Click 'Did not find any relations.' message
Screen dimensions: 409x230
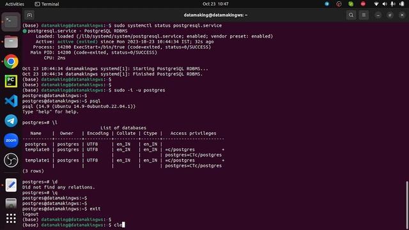pos(59,187)
